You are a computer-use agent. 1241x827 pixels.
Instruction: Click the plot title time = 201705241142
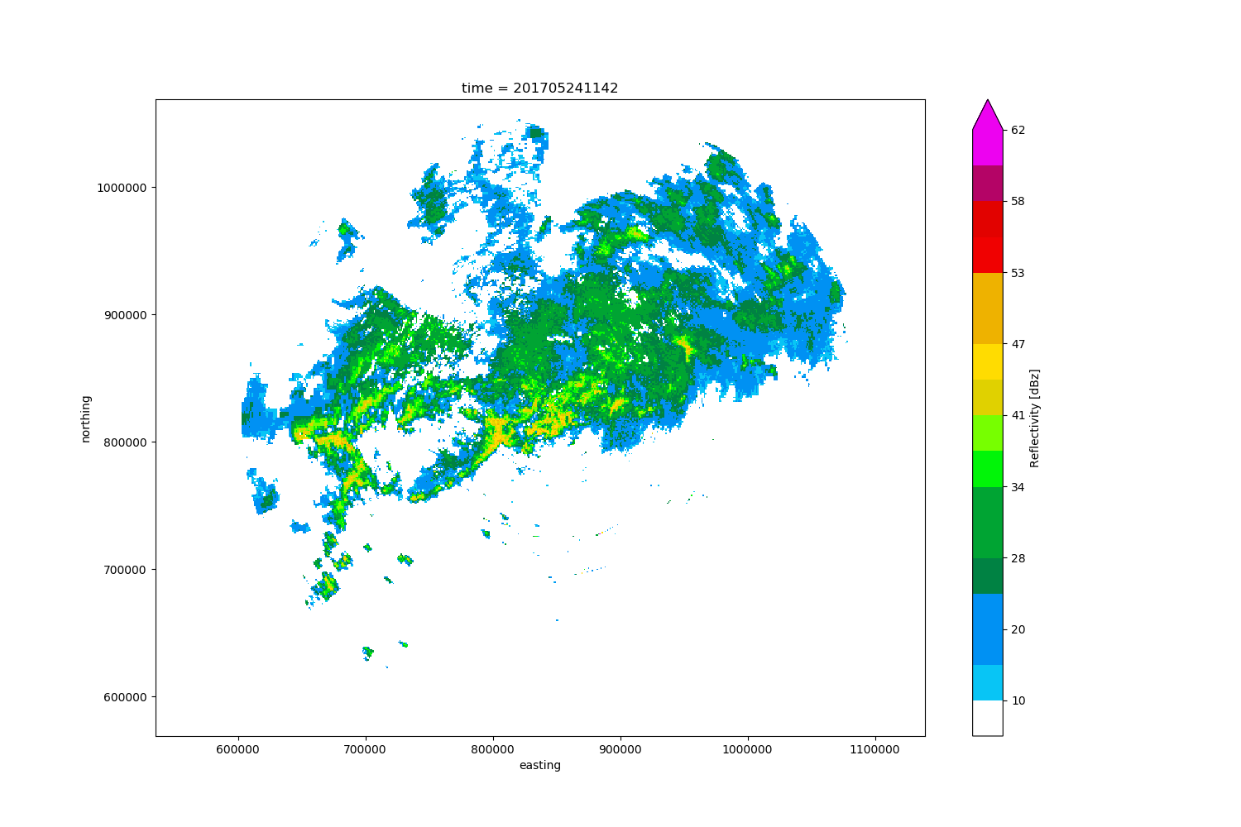pos(539,88)
